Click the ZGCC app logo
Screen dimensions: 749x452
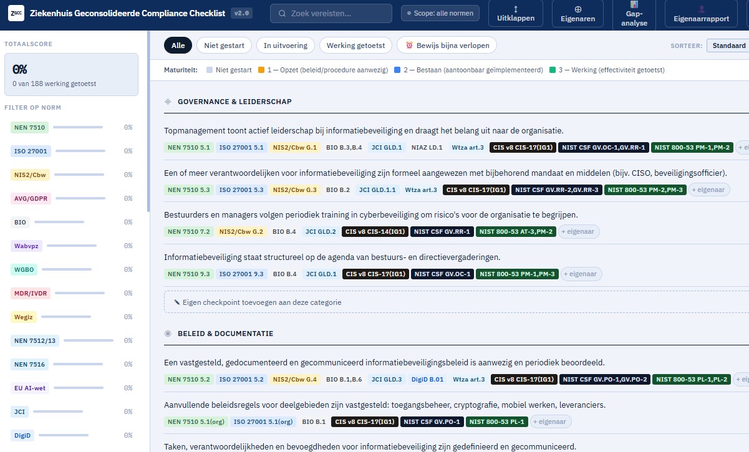(x=16, y=13)
